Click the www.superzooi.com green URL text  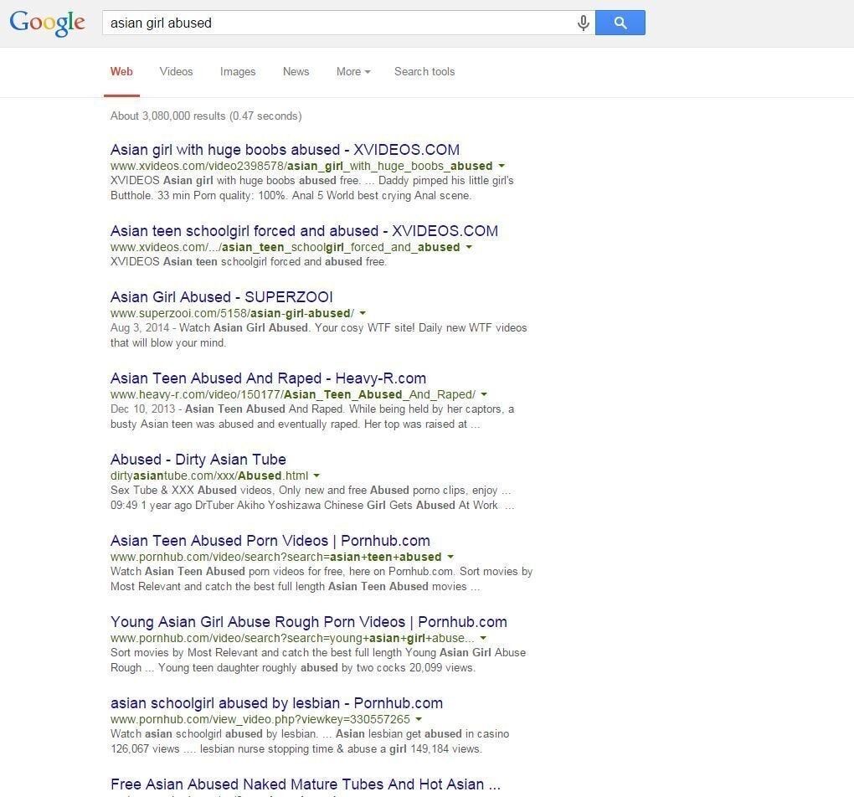click(x=232, y=313)
